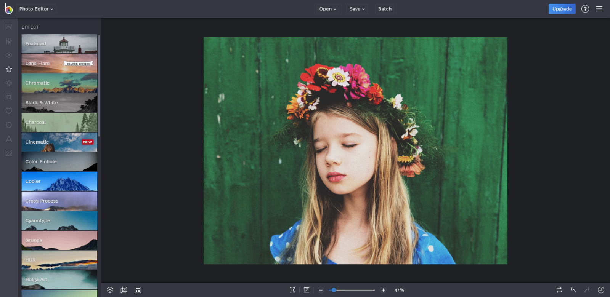610x297 pixels.
Task: Select the Effects star icon
Action: [x=9, y=69]
